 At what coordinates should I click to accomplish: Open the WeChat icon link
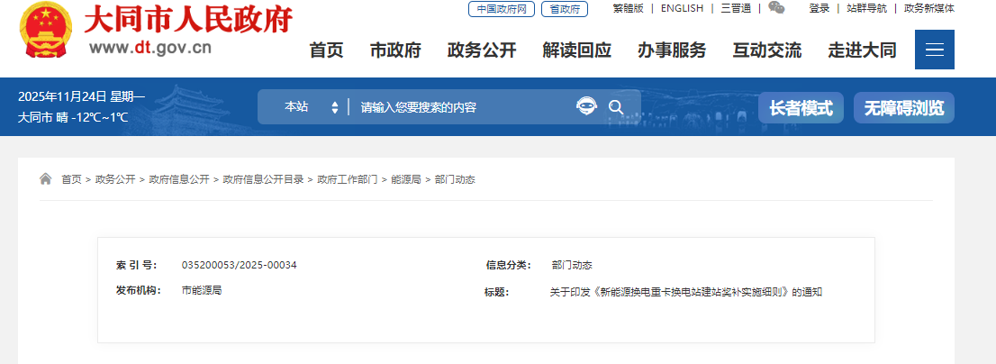pyautogui.click(x=776, y=8)
